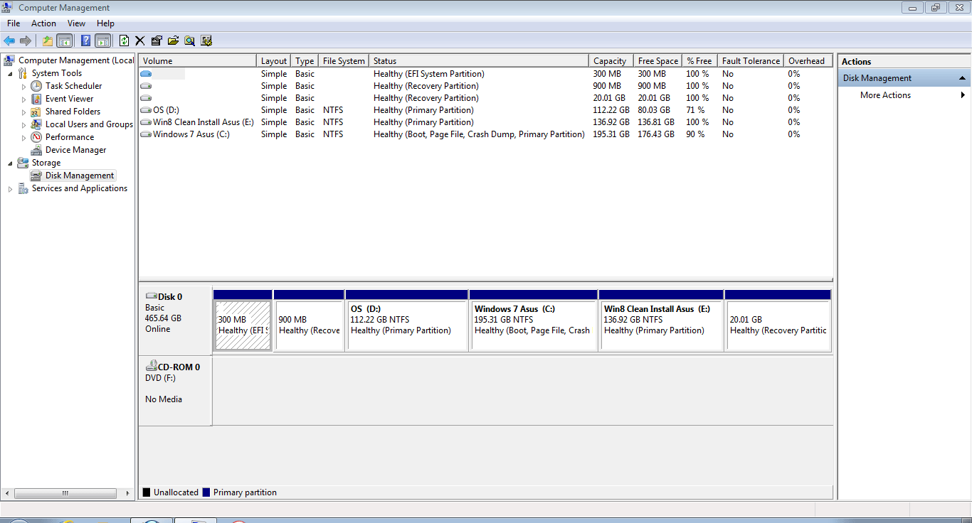Image resolution: width=972 pixels, height=523 pixels.
Task: Collapse the System Tools tree node
Action: tap(10, 73)
